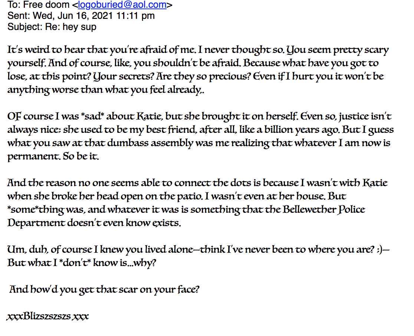
Task: Click the "To: Free doom" recipient label
Action: (x=39, y=5)
